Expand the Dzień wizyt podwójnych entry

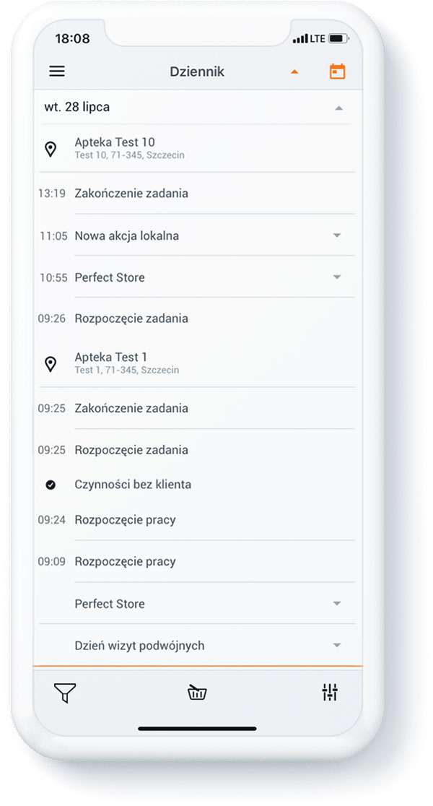(x=337, y=645)
